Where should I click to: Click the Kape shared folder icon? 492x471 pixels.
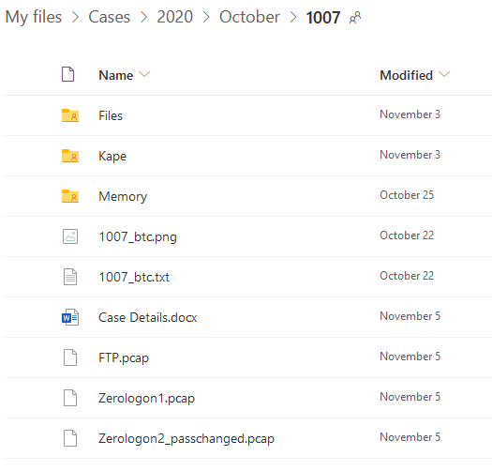70,156
